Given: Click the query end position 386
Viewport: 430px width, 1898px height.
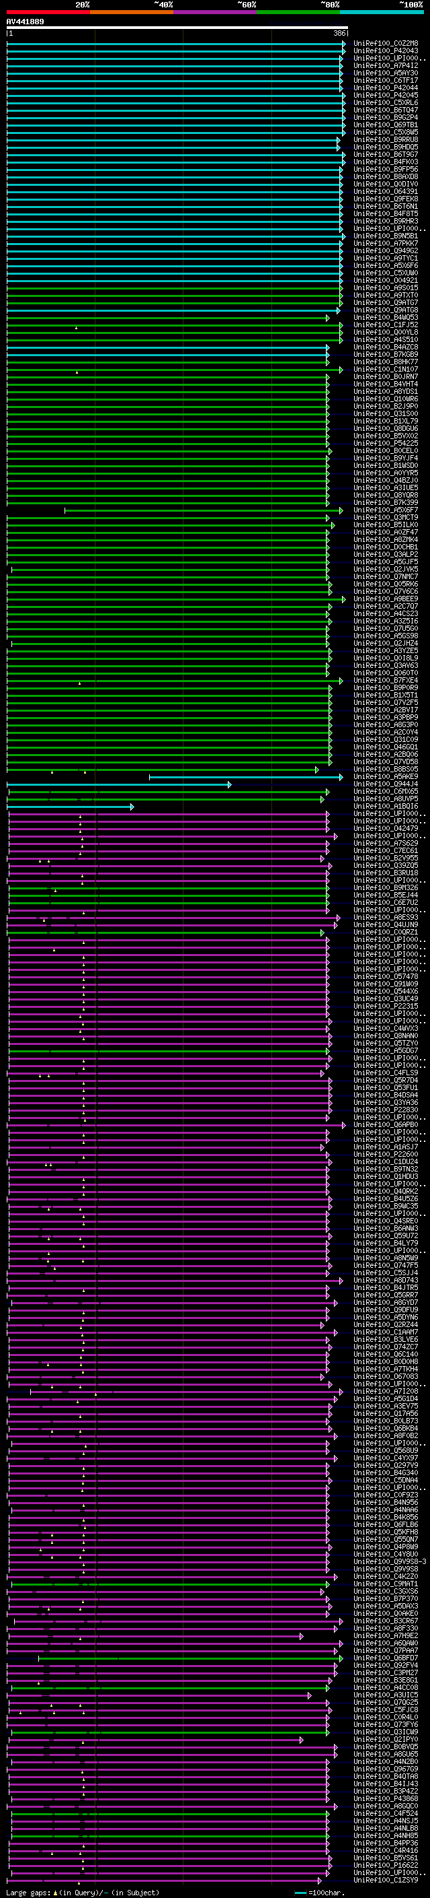Looking at the screenshot, I should [339, 33].
